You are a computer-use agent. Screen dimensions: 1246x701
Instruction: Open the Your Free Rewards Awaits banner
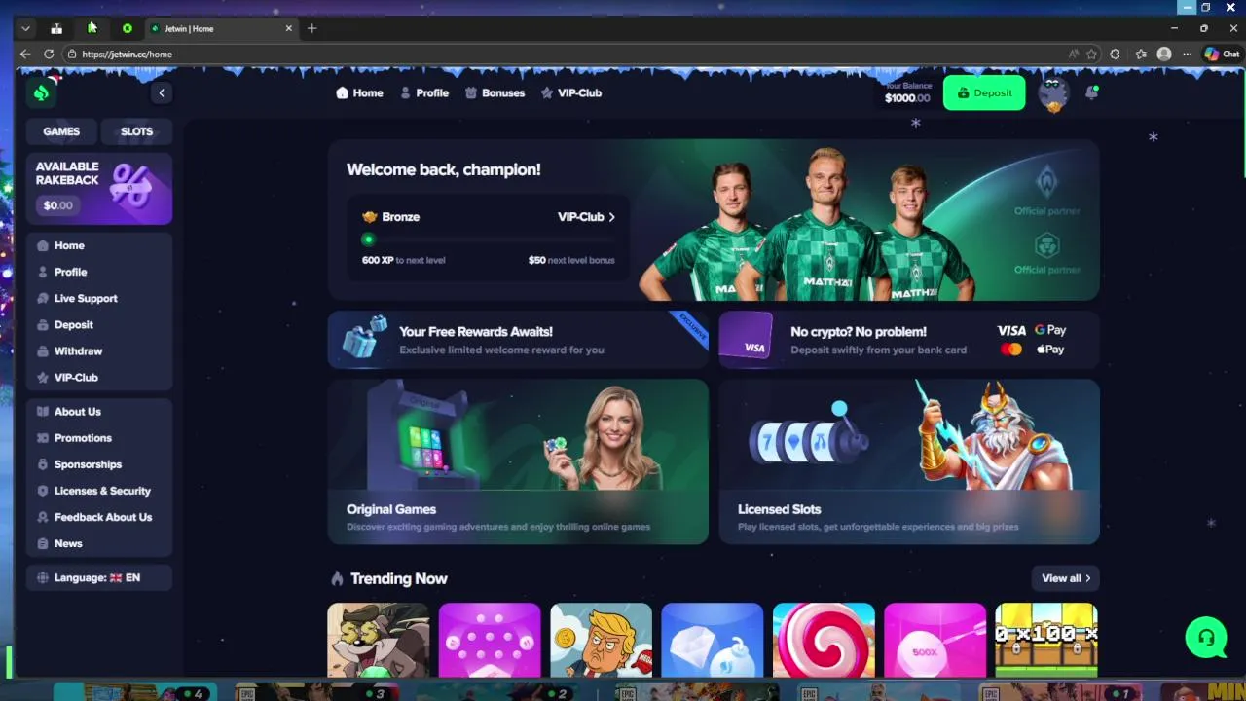(x=518, y=340)
